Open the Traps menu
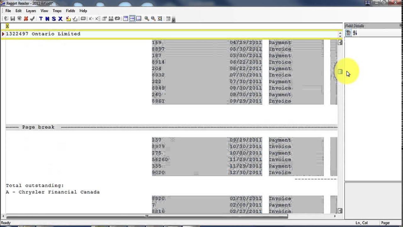403x227 pixels. (x=57, y=11)
